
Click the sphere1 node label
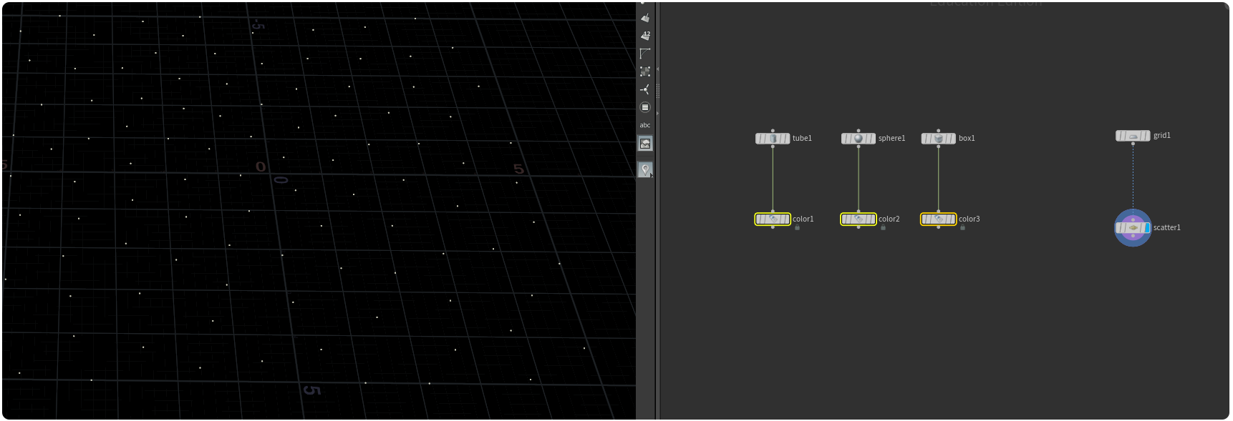click(891, 139)
